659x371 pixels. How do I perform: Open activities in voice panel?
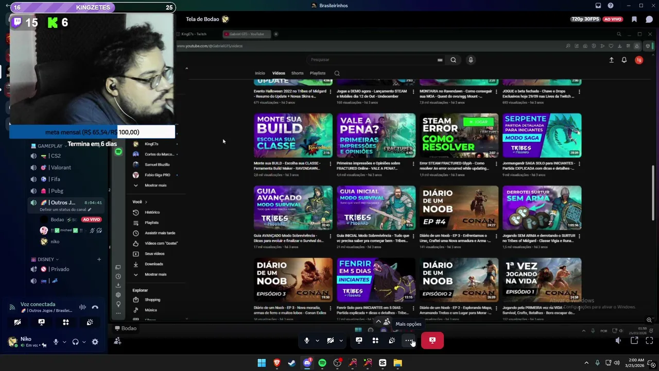coord(66,322)
